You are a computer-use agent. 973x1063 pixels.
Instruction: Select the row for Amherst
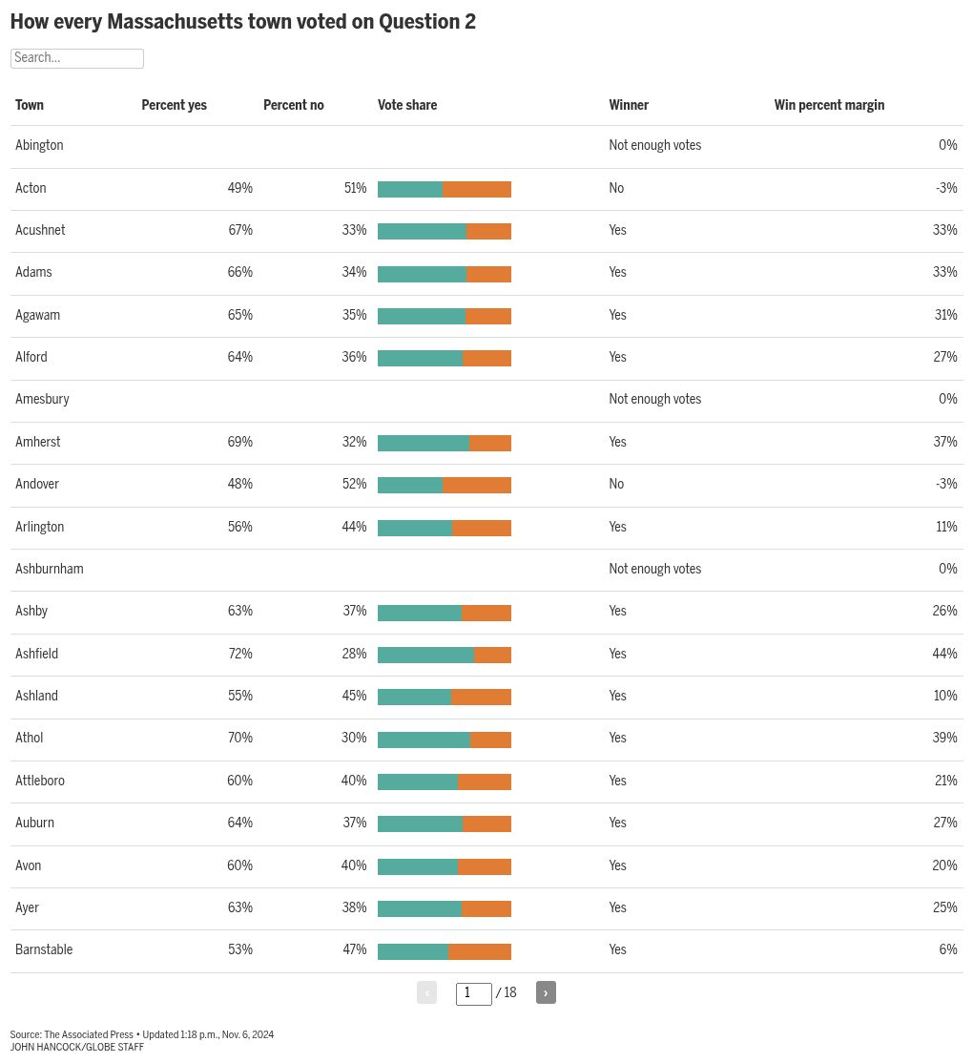[38, 442]
